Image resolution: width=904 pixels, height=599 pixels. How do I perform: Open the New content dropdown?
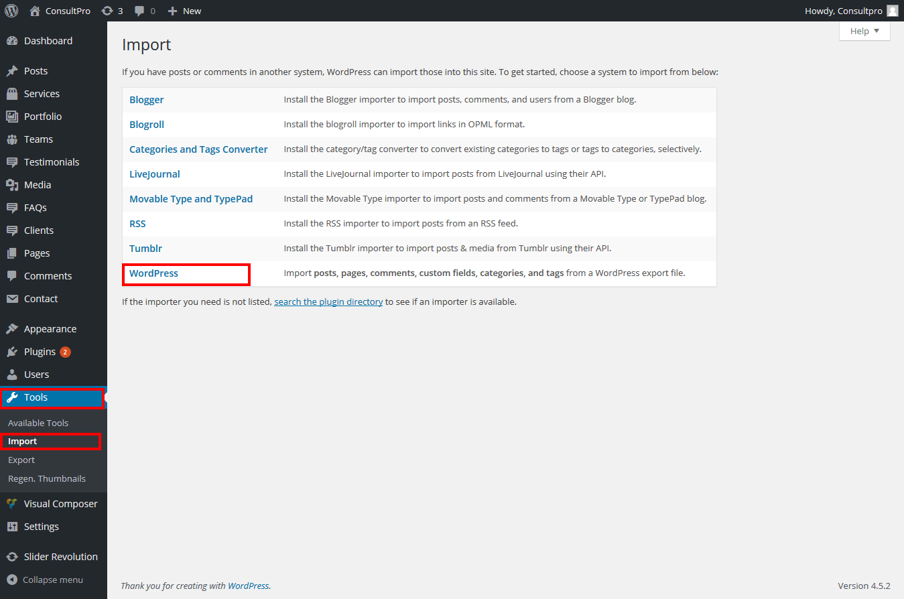184,11
